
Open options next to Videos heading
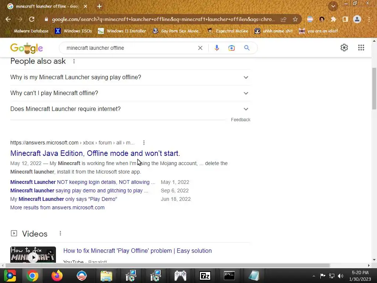[x=60, y=233]
